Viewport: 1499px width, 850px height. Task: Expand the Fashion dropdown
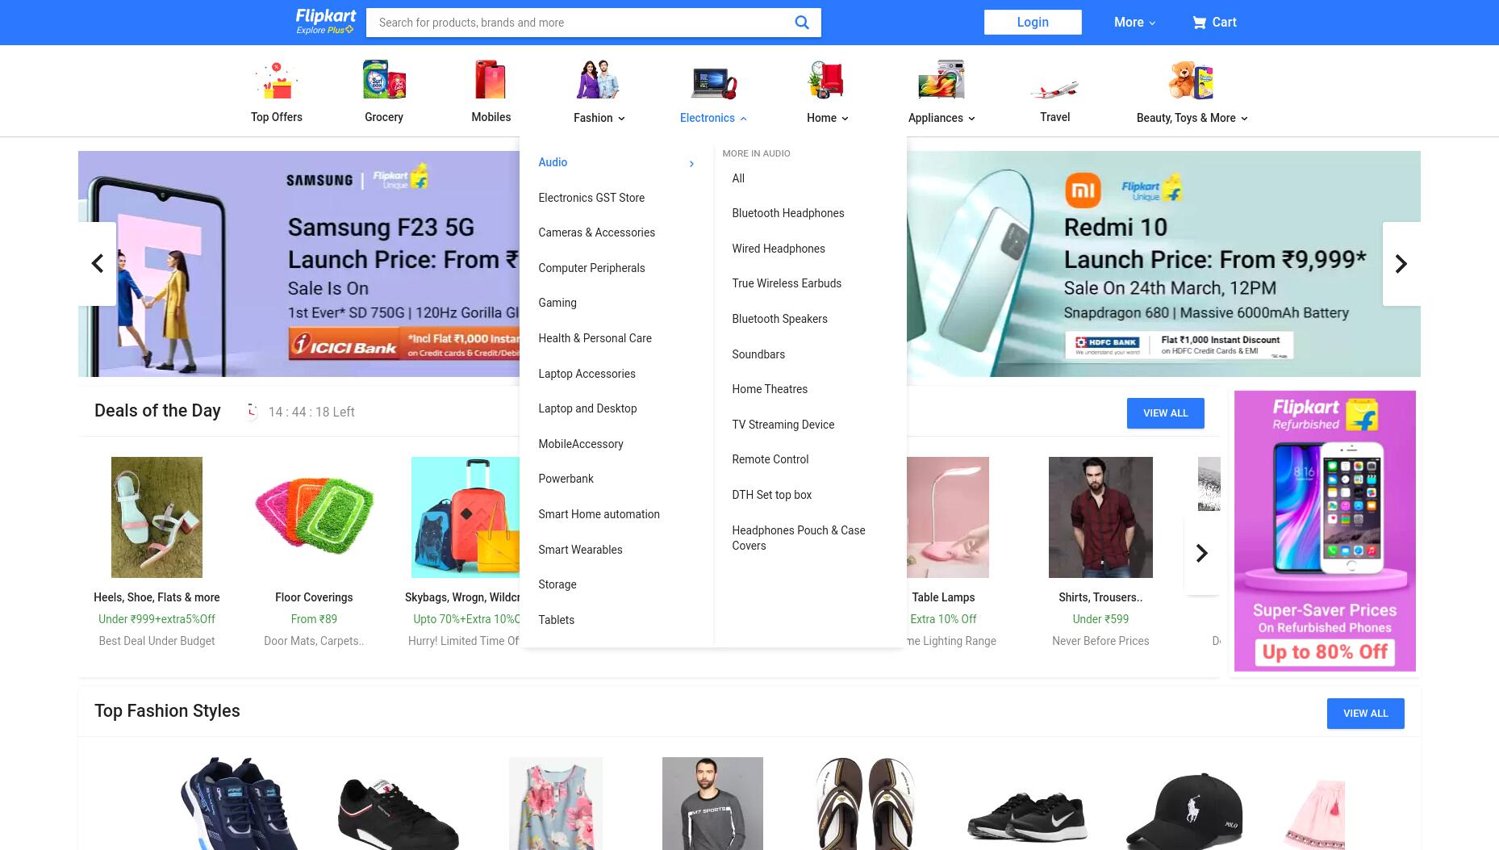coord(599,118)
